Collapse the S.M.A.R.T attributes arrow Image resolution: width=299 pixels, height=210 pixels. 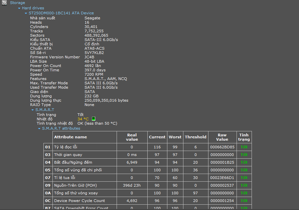coord(39,129)
